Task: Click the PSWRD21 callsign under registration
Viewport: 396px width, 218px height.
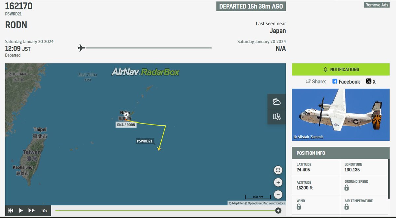Action: pyautogui.click(x=14, y=14)
